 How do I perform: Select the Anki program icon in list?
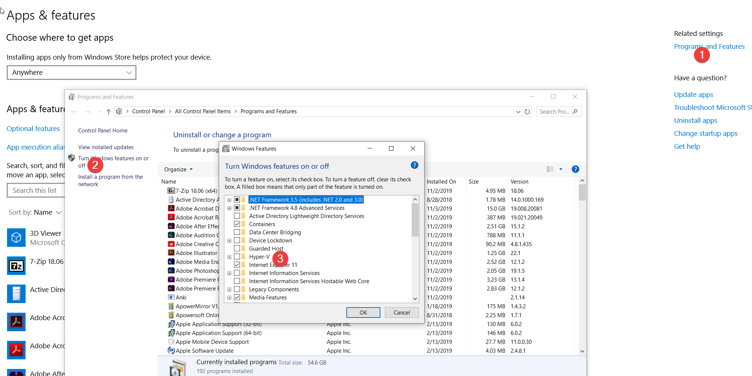point(171,297)
